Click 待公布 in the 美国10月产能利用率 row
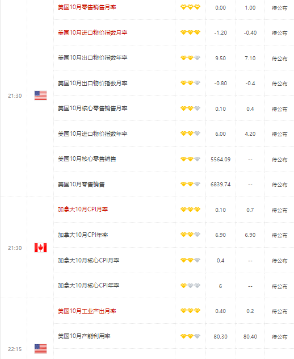294x359 pixels. 279,337
